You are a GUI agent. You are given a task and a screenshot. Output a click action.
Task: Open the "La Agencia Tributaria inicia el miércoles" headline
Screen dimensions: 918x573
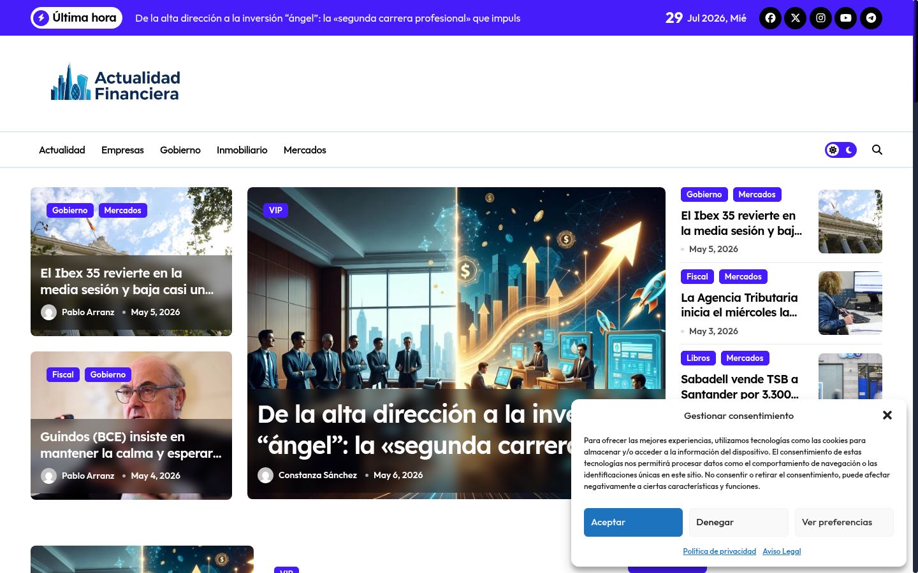tap(739, 305)
